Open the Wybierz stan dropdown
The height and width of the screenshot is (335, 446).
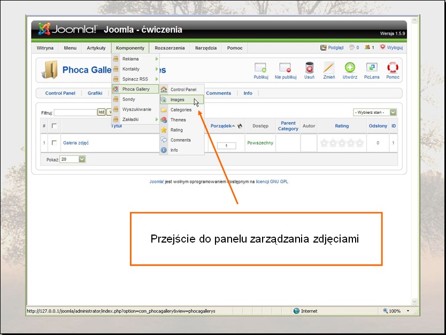[375, 112]
